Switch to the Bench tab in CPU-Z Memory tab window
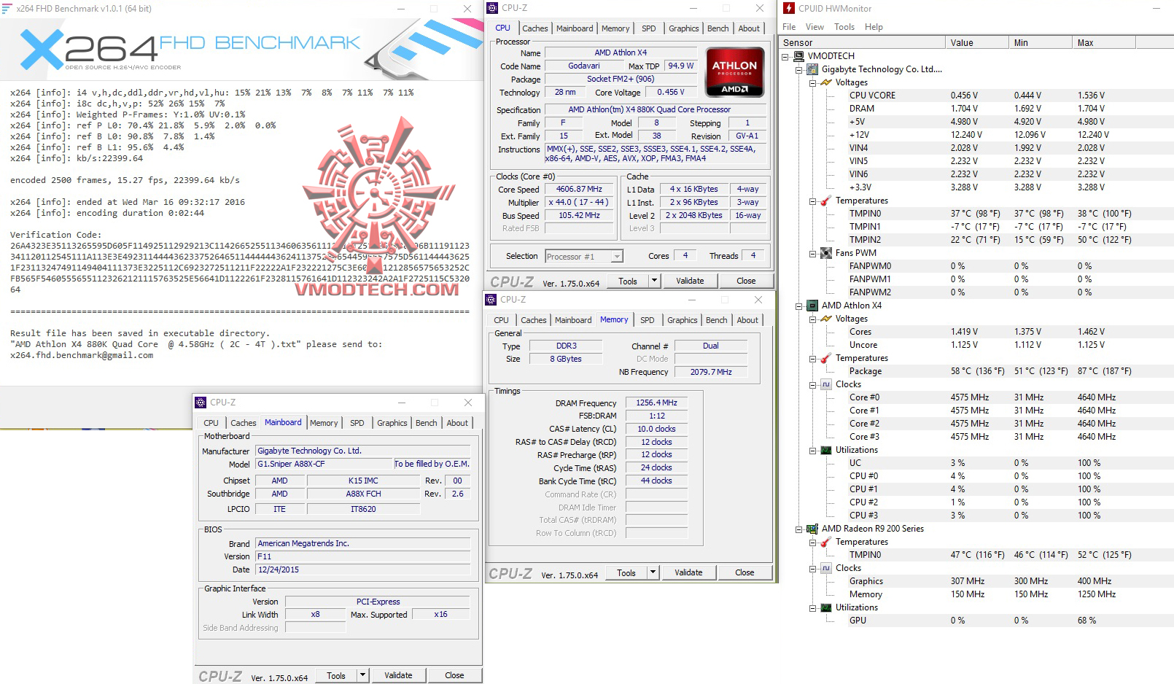Screen dimensions: 1174x684 [716, 320]
